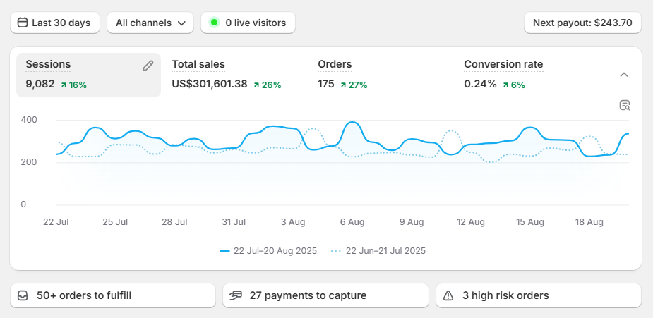653x318 pixels.
Task: Open the chart report view icon
Action: [x=624, y=106]
